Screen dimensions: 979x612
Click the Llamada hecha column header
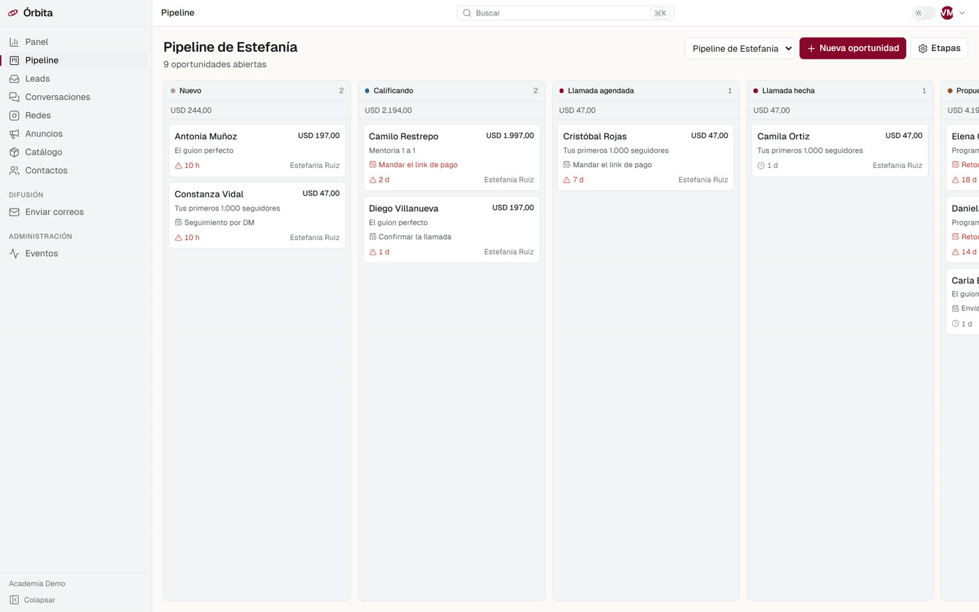pyautogui.click(x=840, y=91)
